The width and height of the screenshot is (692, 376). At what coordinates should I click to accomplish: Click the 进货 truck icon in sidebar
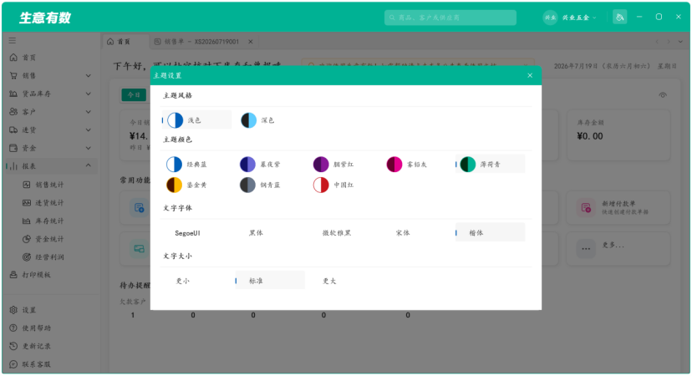pos(13,130)
